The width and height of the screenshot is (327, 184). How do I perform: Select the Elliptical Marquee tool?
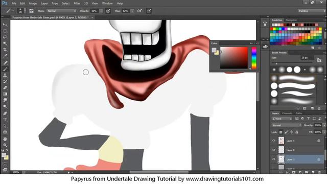(5, 31)
